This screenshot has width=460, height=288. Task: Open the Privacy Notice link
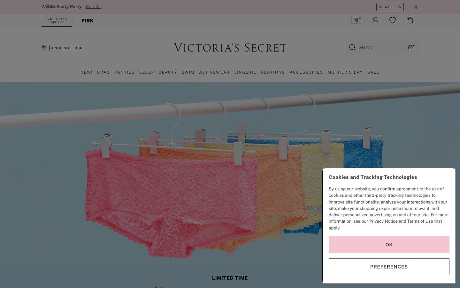[383, 221]
